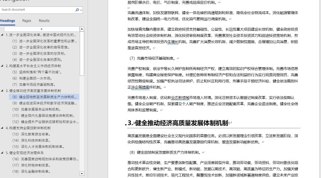Switch to the Headings tab
The image size is (321, 178).
(x=7, y=21)
